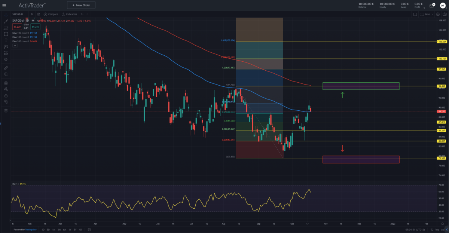Activate the ruler measure tool

[x=6, y=68]
